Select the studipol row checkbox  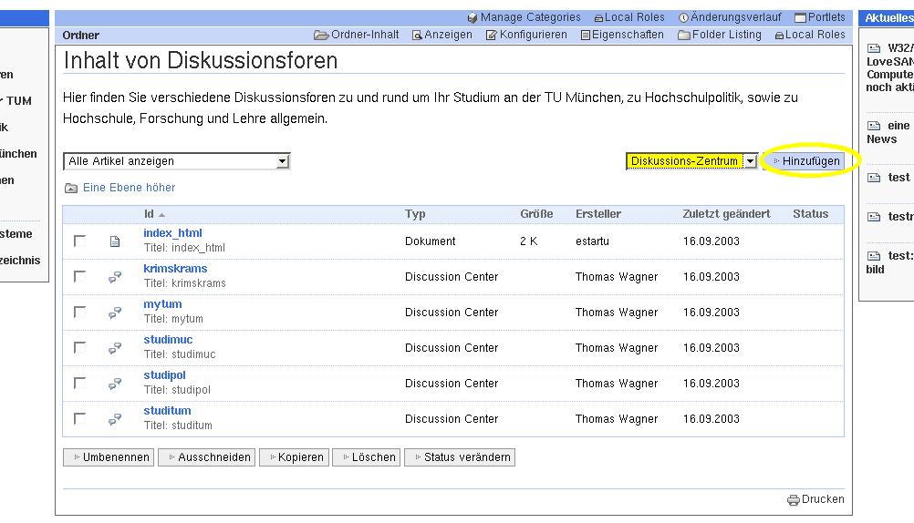80,384
